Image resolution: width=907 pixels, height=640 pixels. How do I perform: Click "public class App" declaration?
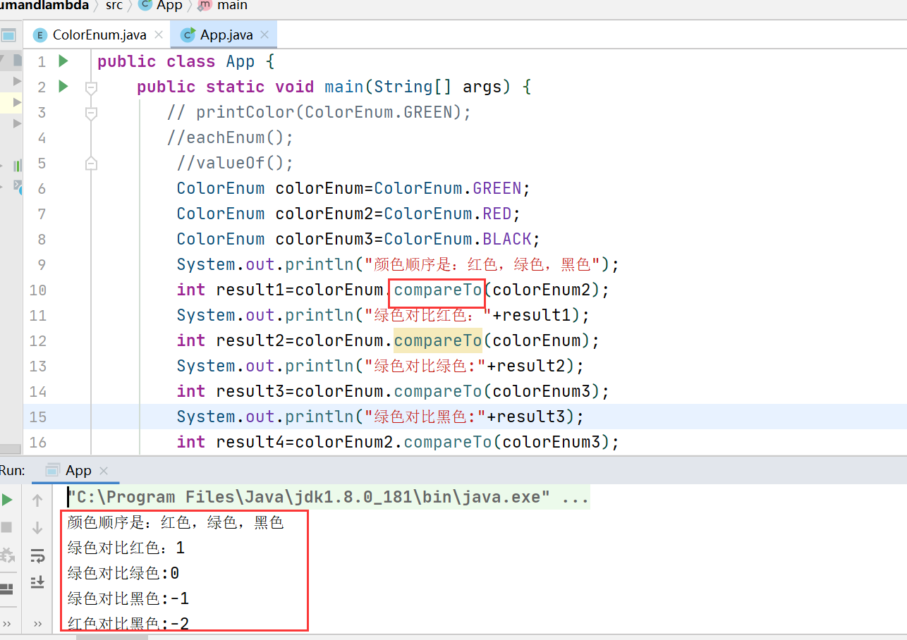(176, 61)
